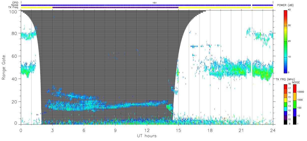The height and width of the screenshot is (141, 307).
Task: Click the 'NOISE' legend title
Action: coord(296,82)
